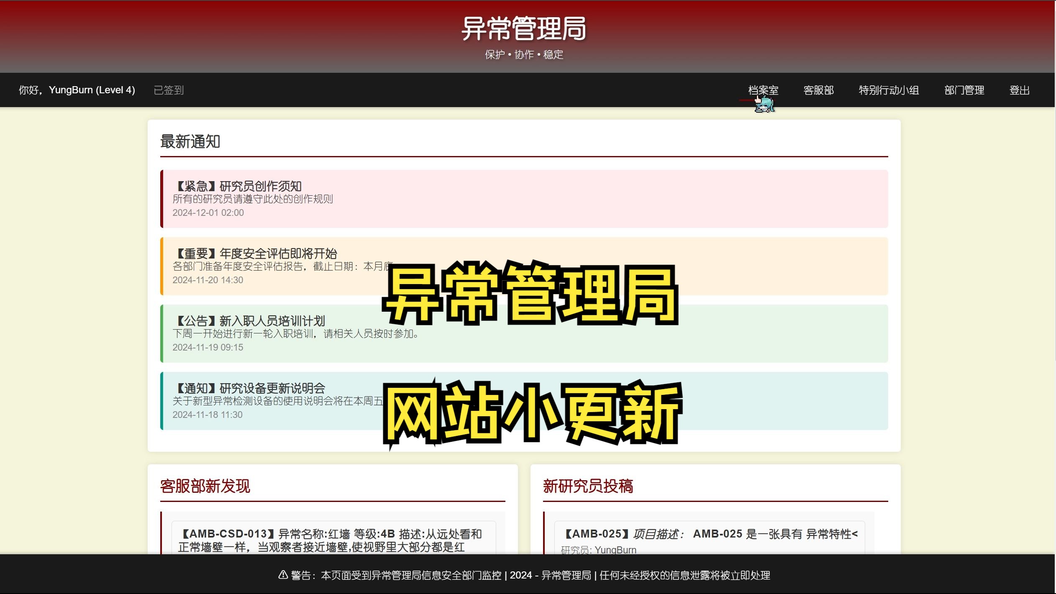Click the 新研究员投稿 section heading
1056x594 pixels.
point(588,486)
